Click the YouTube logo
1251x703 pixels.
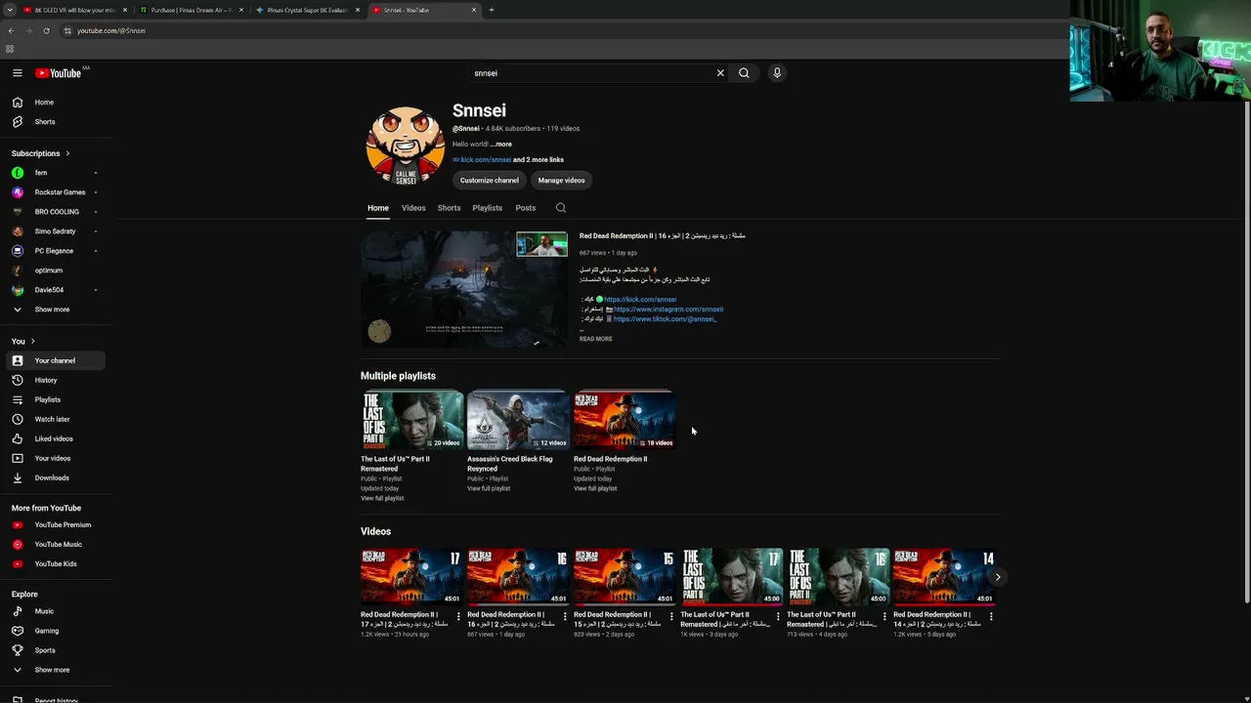coord(59,73)
